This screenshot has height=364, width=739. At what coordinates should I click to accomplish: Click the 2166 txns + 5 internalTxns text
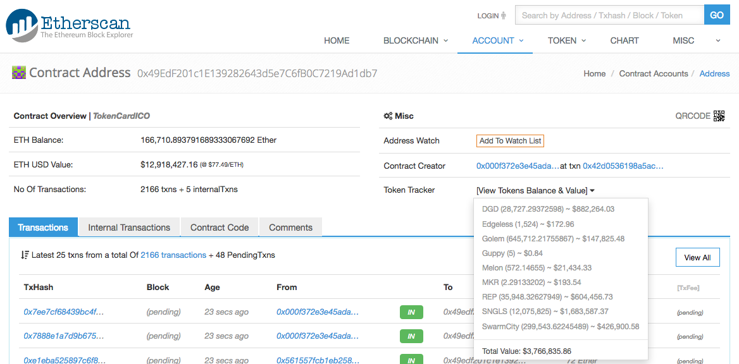[x=189, y=190]
